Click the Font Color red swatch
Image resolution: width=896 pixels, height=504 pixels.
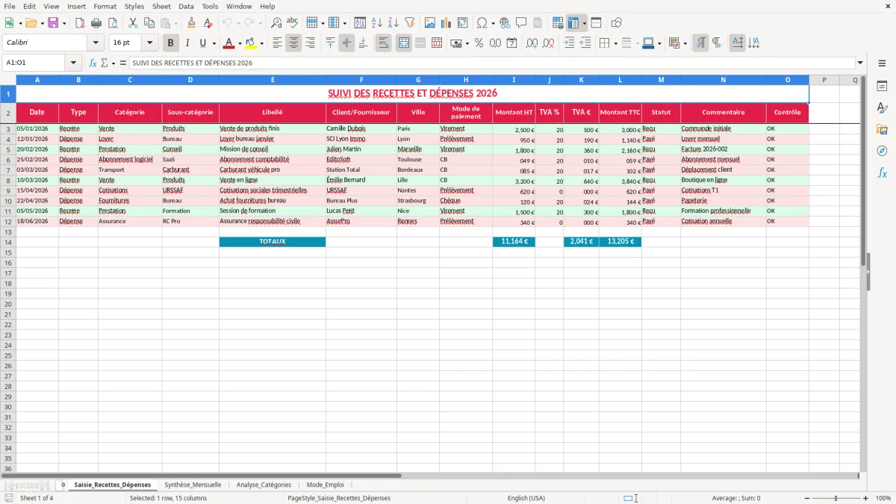229,43
